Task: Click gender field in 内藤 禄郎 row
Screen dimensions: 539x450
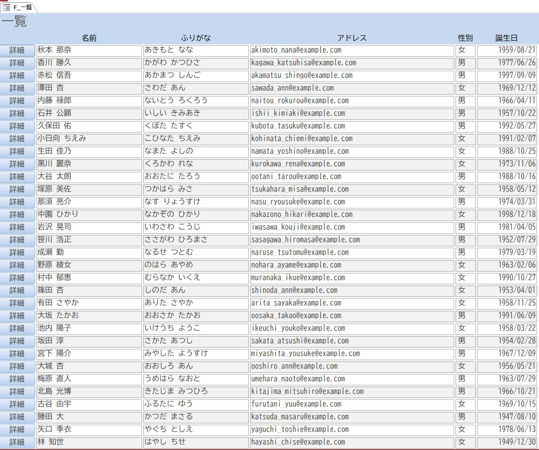Action: [x=465, y=101]
